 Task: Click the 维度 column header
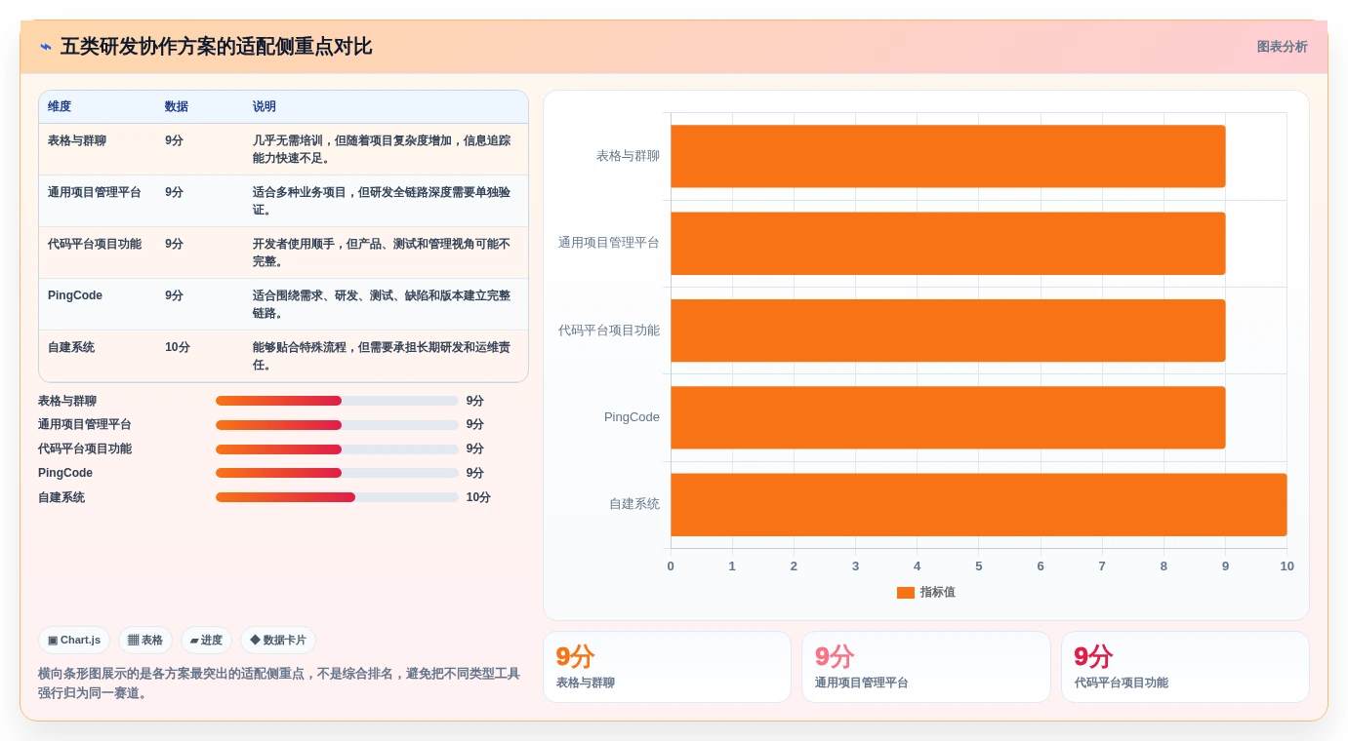point(60,106)
